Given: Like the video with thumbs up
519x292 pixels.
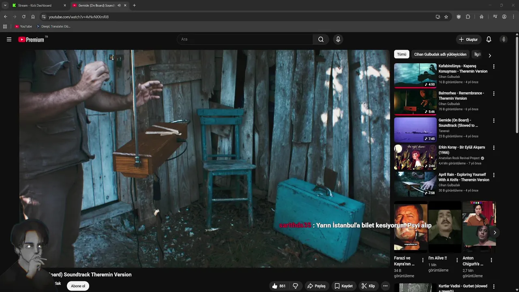Looking at the screenshot, I should coord(279,286).
